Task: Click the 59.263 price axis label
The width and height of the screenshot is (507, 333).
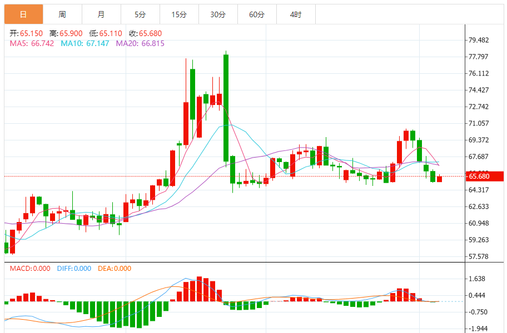Action: [x=479, y=240]
